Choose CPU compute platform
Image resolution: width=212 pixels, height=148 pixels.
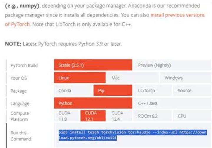(192, 116)
